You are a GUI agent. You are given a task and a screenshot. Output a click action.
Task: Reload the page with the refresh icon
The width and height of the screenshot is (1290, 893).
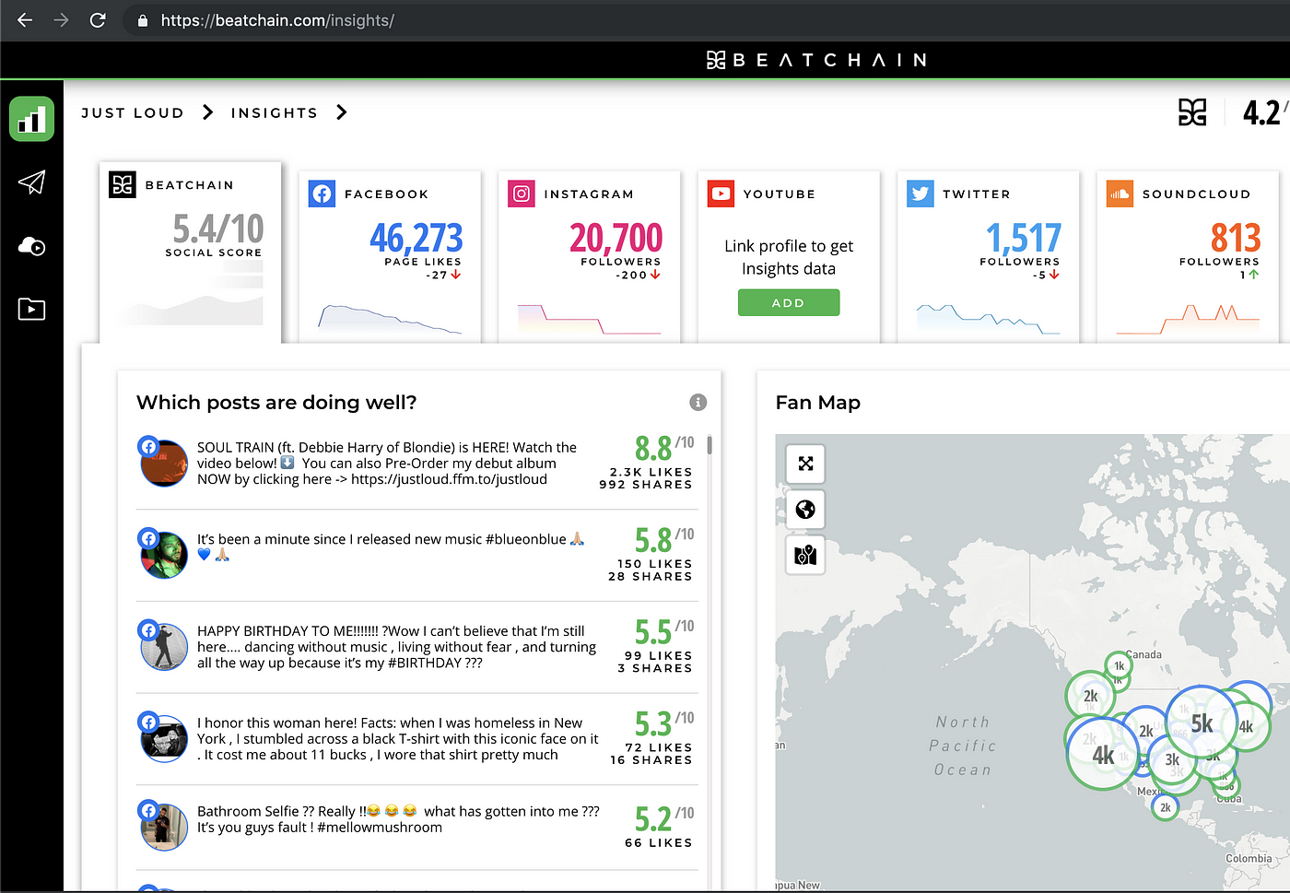(x=98, y=20)
